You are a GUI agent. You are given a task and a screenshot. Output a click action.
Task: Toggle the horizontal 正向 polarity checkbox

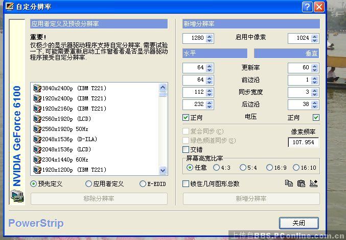186,118
